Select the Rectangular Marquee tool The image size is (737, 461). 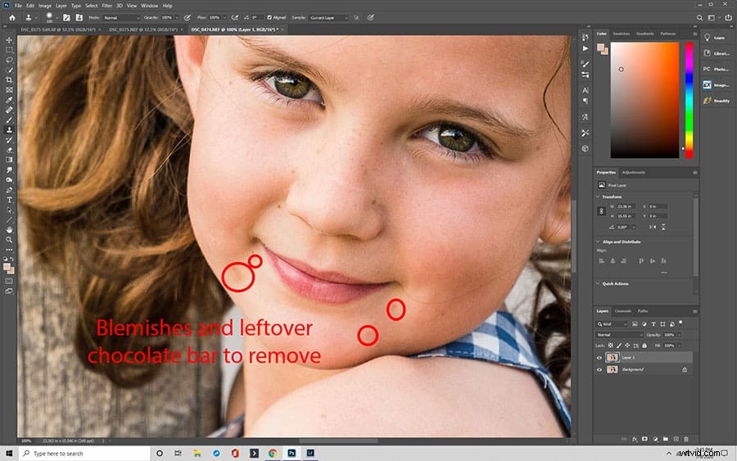[9, 50]
